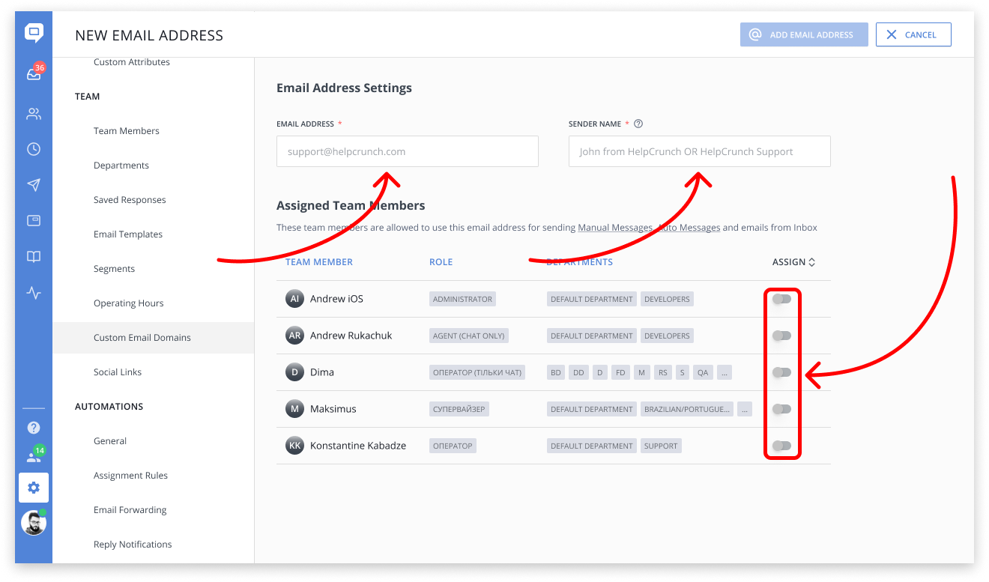Click the ADD EMAIL ADDRESS button
This screenshot has width=989, height=582.
coord(803,34)
